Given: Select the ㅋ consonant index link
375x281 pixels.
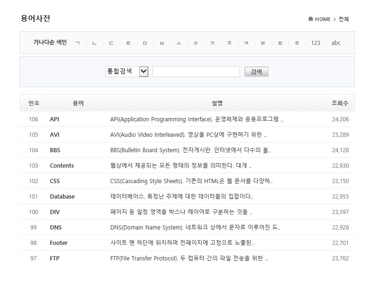Looking at the screenshot, I should point(246,43).
